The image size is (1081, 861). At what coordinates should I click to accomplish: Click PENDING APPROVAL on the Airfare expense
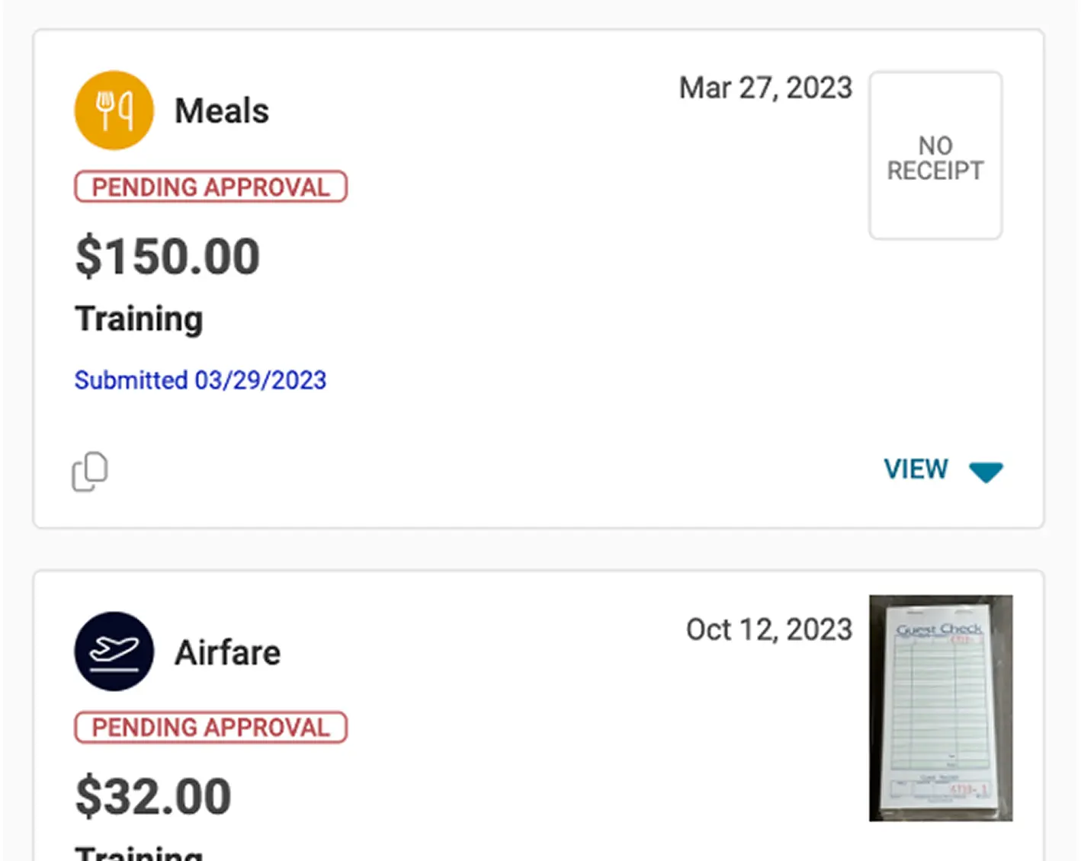210,727
